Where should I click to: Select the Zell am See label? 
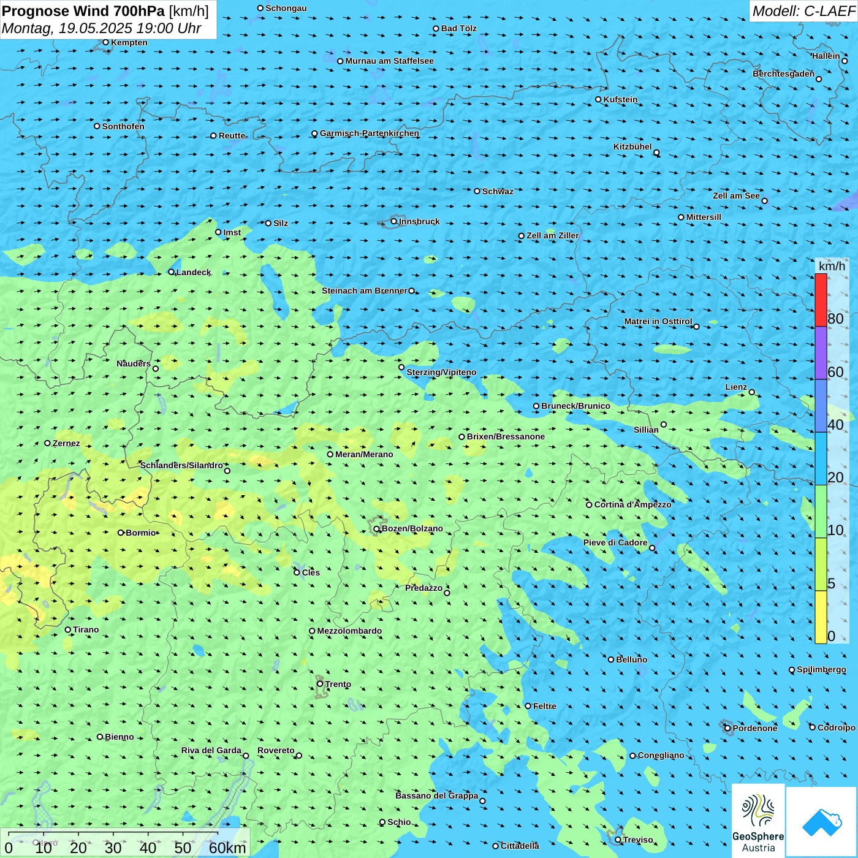click(736, 196)
